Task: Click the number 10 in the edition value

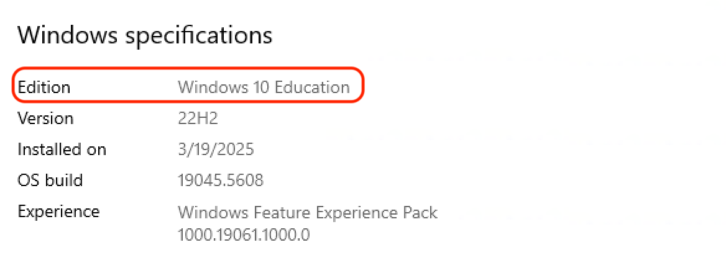Action: 260,87
